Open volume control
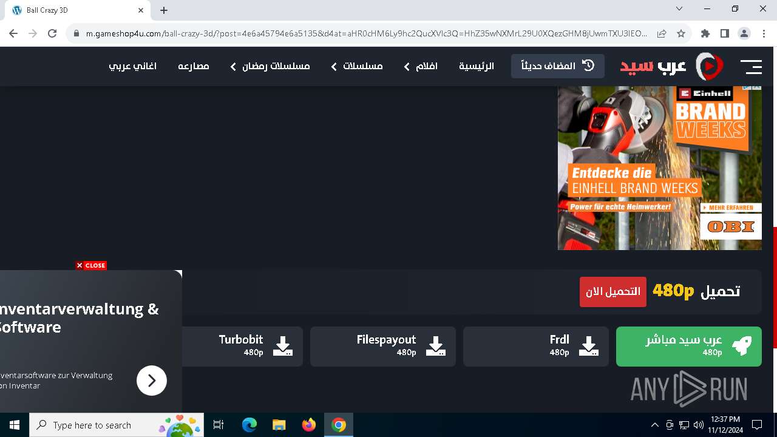 (x=699, y=425)
